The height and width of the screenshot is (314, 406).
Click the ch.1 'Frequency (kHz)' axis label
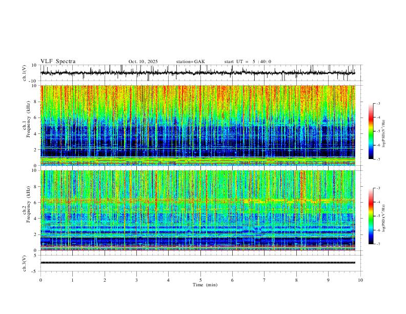[29, 119]
